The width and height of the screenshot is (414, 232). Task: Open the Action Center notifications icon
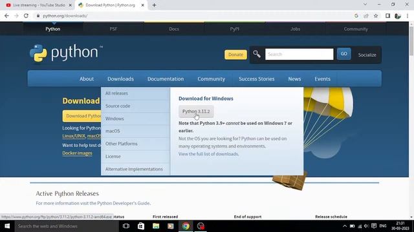click(x=374, y=226)
